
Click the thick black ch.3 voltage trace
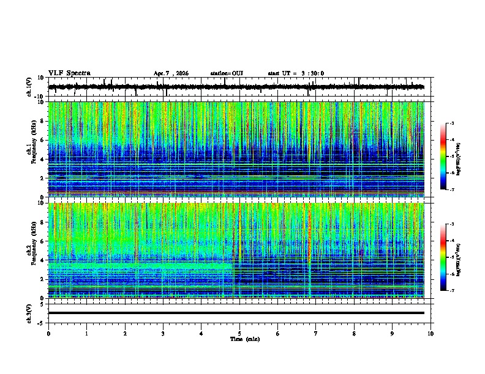236,313
